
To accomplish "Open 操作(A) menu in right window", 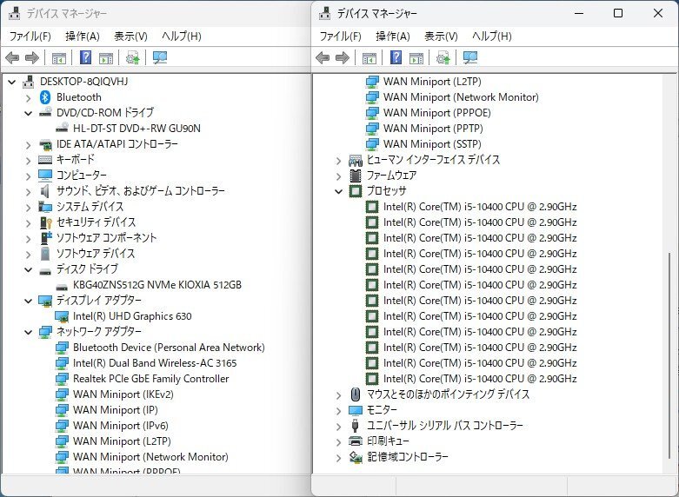I will point(392,36).
